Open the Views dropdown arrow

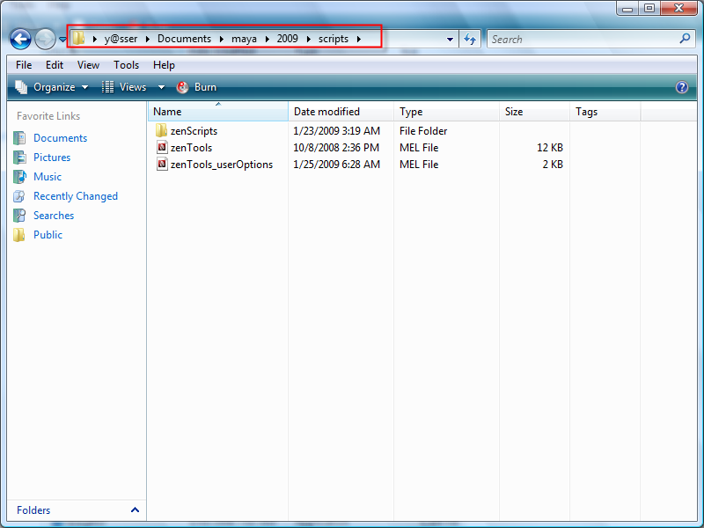tap(161, 87)
